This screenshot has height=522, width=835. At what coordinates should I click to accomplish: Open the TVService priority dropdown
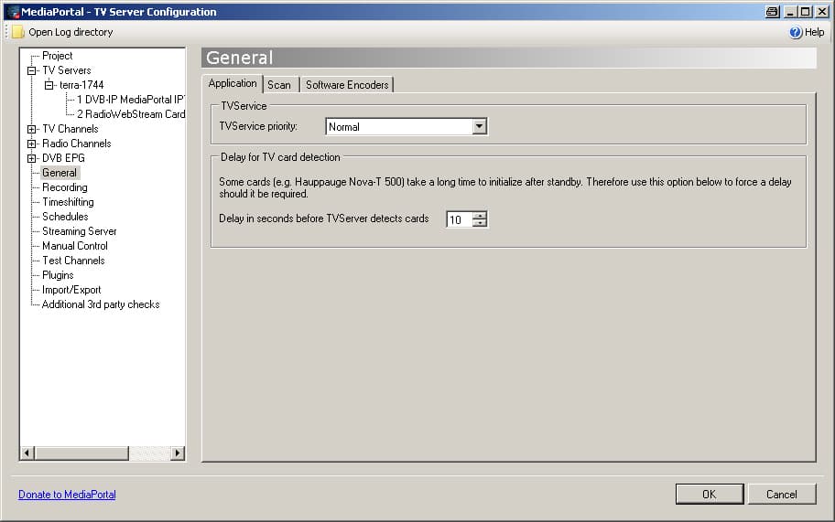(480, 127)
